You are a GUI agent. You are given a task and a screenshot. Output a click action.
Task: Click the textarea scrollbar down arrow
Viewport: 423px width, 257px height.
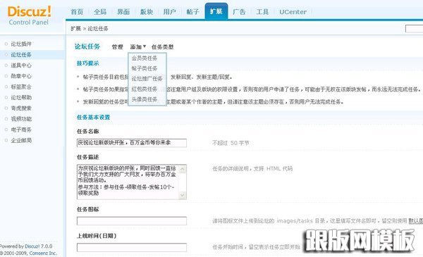click(x=183, y=195)
